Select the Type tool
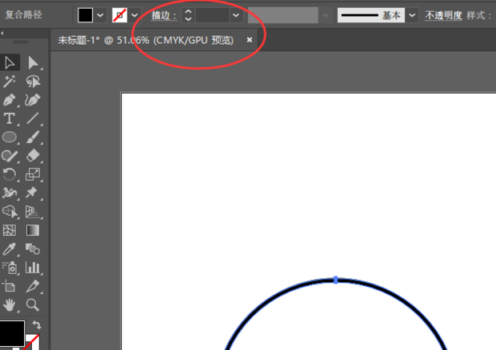The height and width of the screenshot is (350, 496). (x=10, y=118)
